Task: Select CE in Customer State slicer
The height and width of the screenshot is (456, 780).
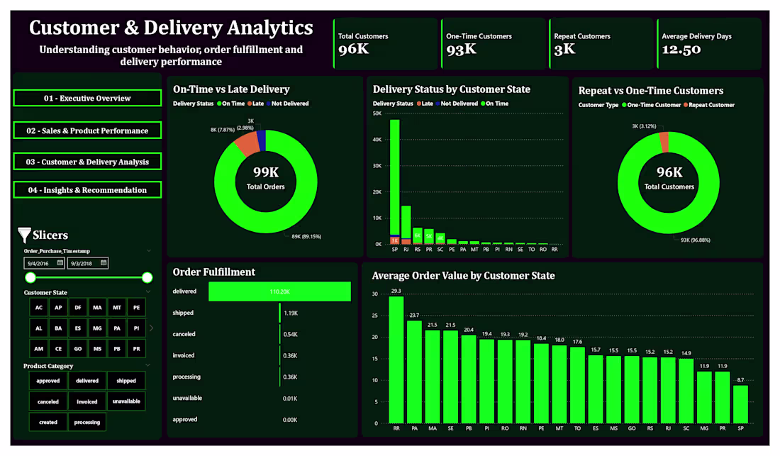Action: (x=58, y=349)
